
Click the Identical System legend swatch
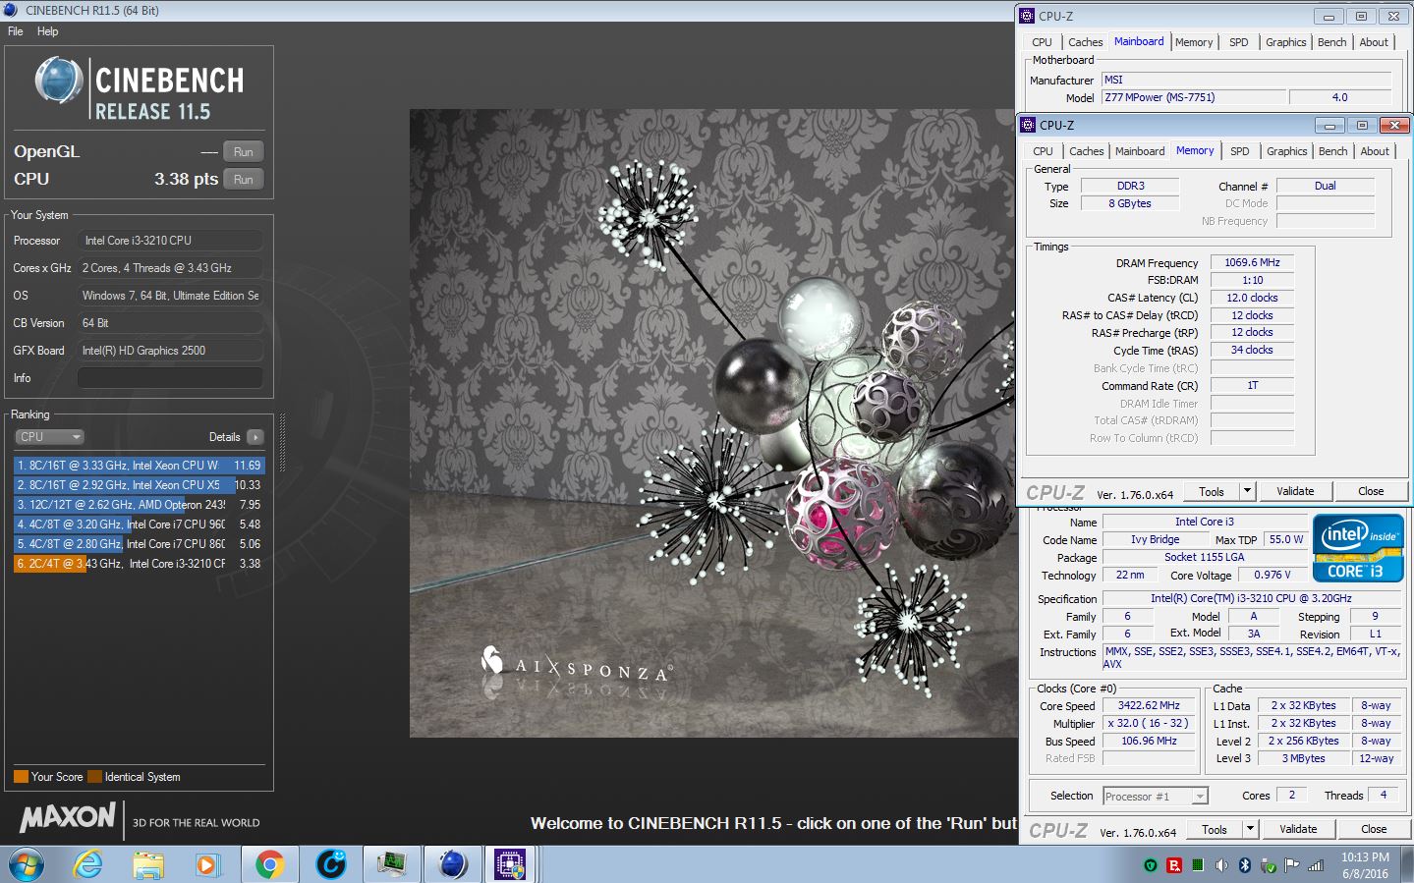[94, 777]
